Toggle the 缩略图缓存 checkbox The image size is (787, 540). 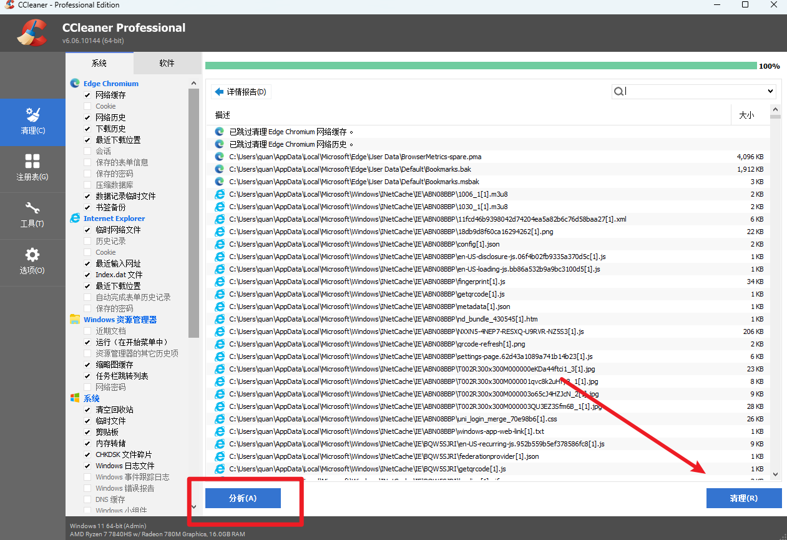tap(87, 365)
